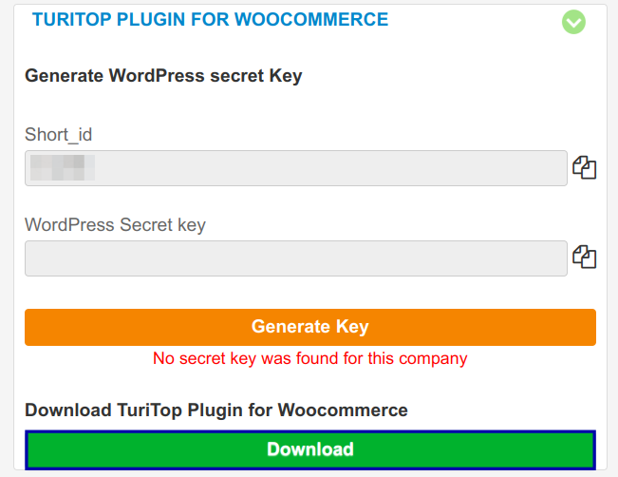The height and width of the screenshot is (477, 618).
Task: Toggle the green circle arrow icon
Action: (x=573, y=22)
